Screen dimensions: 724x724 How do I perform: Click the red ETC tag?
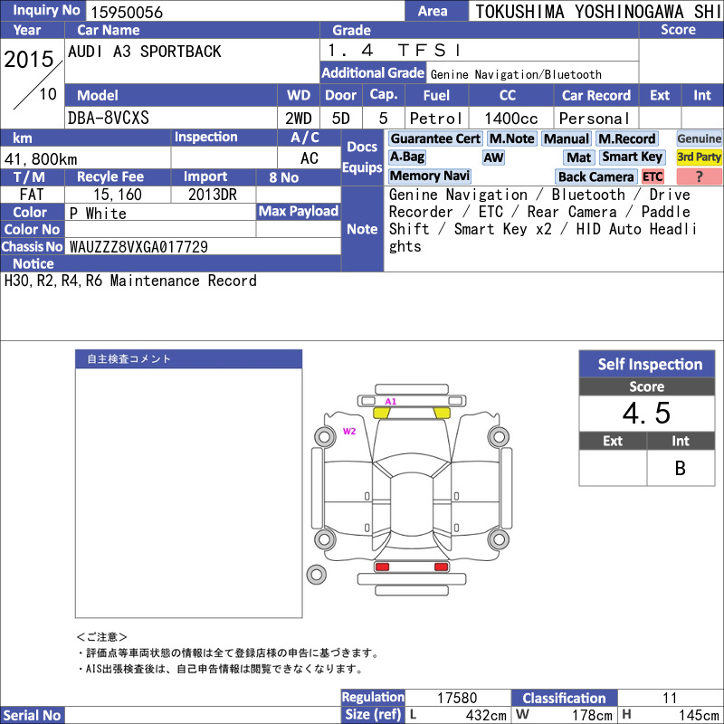(x=653, y=176)
